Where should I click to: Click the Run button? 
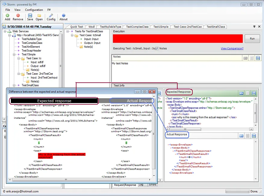[252, 39]
